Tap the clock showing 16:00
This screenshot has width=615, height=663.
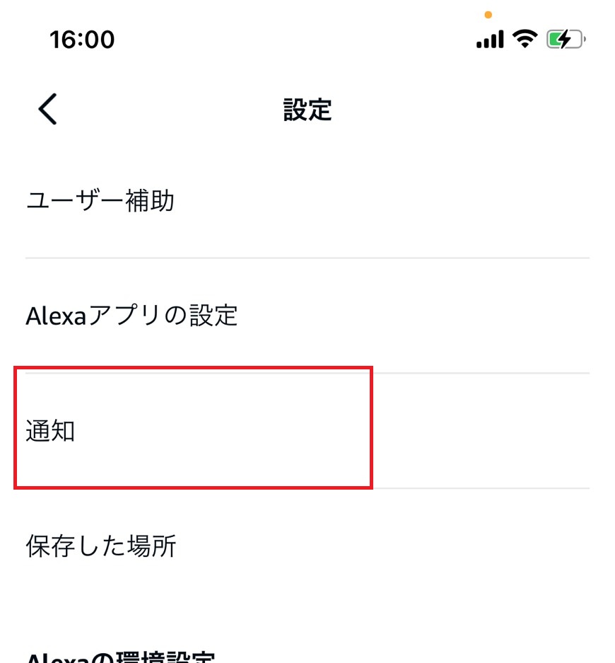point(83,39)
